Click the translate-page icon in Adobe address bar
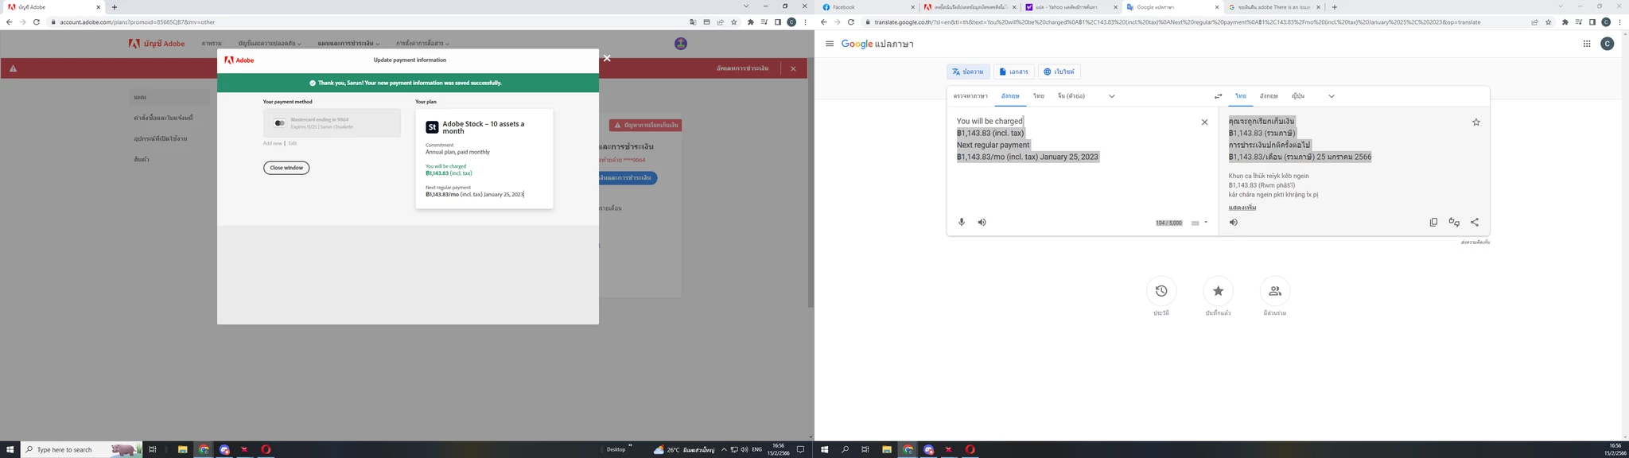 693,22
